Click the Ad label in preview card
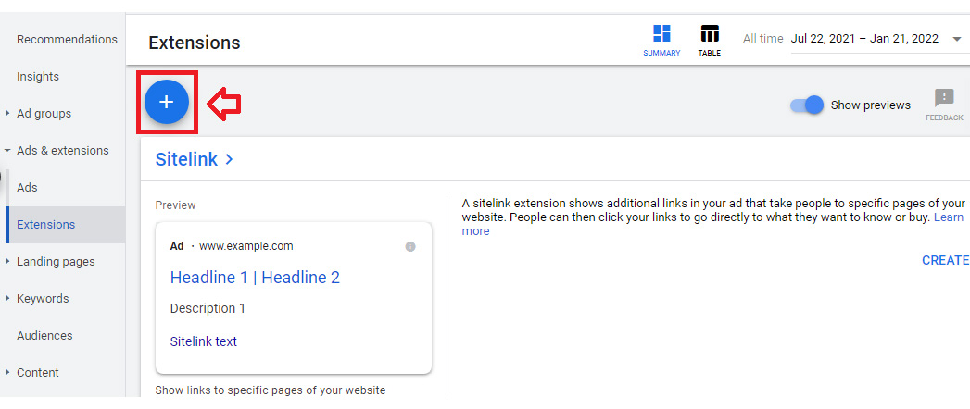The width and height of the screenshot is (970, 409). pos(177,246)
